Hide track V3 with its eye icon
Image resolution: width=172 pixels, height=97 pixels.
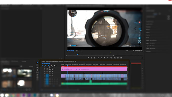coord(52,71)
